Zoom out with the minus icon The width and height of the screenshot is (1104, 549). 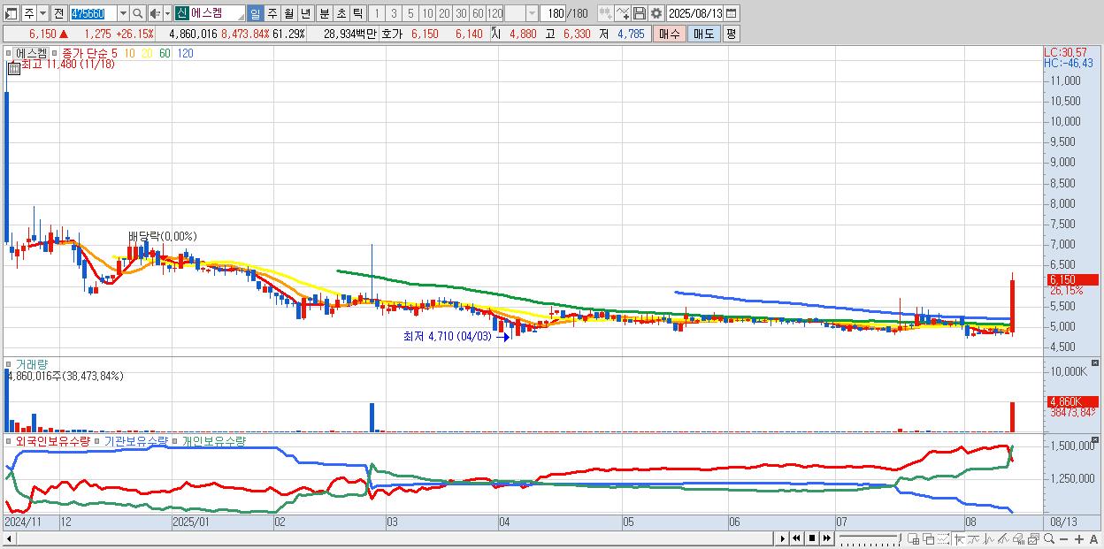(1064, 538)
